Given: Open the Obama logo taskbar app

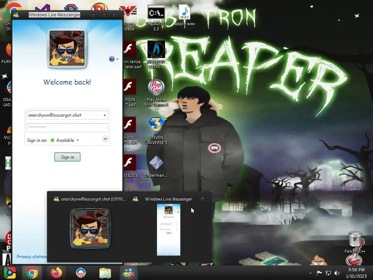Looking at the screenshot, I should pyautogui.click(x=81, y=273).
